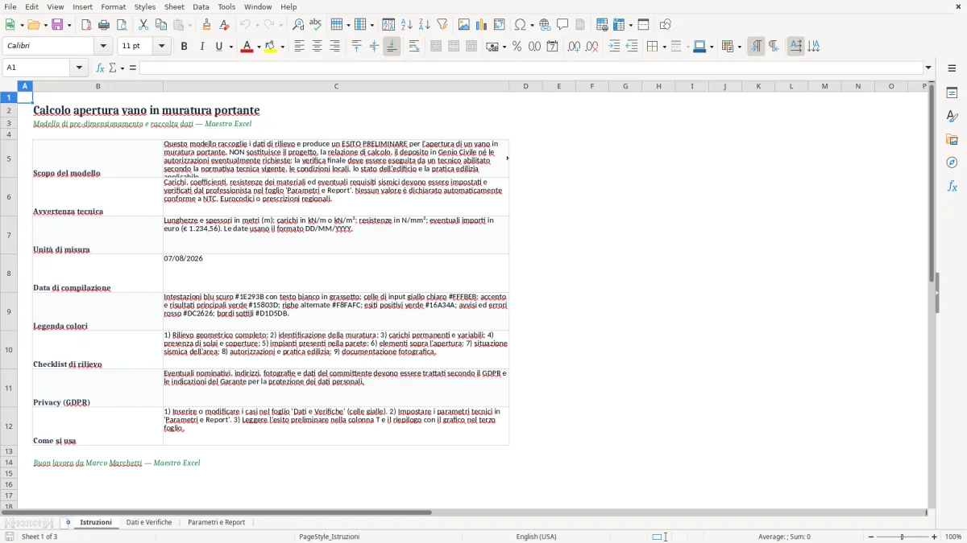This screenshot has height=543, width=967.
Task: Apply yellow background color swatch
Action: pyautogui.click(x=270, y=47)
